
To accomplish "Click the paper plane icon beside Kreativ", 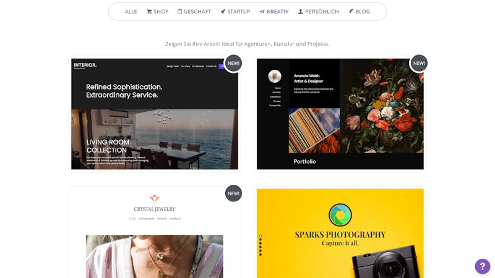I will (x=262, y=12).
